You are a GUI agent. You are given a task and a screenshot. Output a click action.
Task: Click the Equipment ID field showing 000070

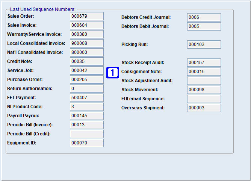coord(87,143)
